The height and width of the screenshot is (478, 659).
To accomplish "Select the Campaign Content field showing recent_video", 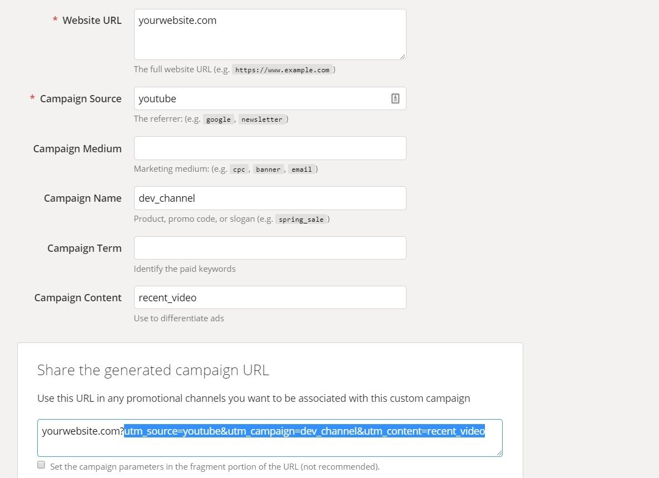I will [270, 297].
